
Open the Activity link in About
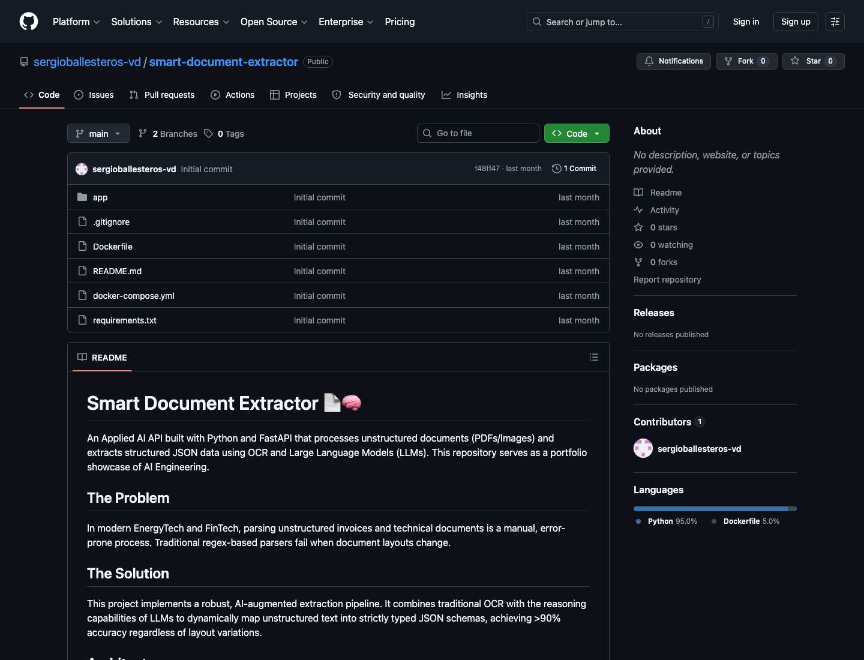pyautogui.click(x=656, y=210)
